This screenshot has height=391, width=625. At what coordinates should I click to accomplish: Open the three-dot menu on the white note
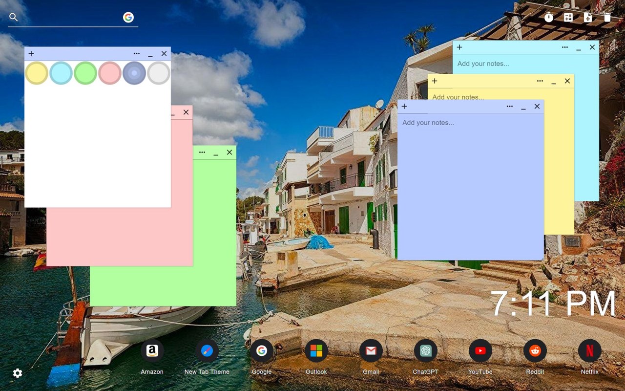pos(137,54)
